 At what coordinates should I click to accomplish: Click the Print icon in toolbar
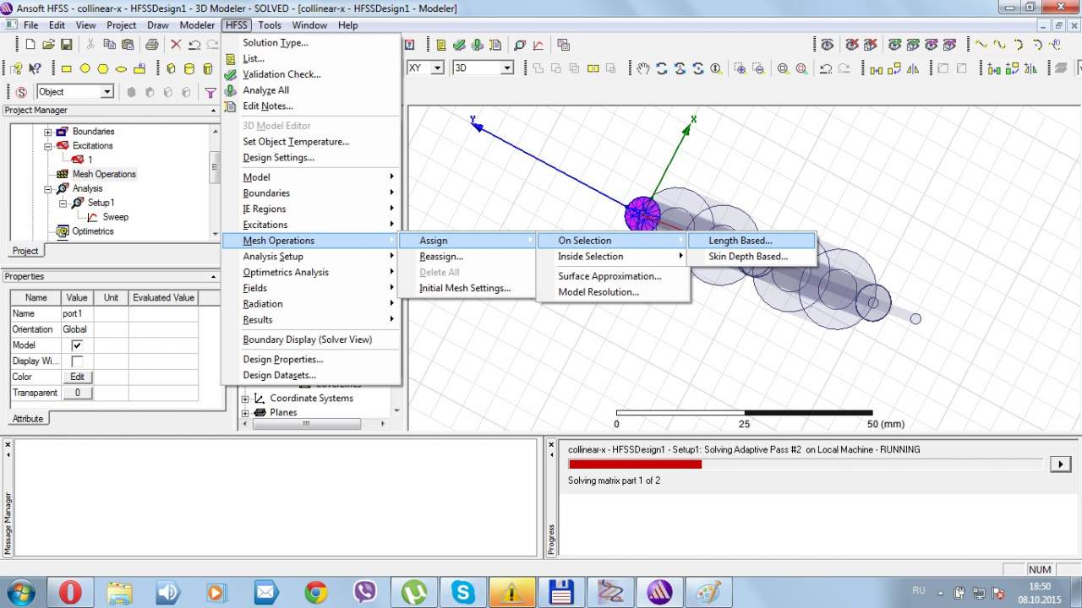152,45
